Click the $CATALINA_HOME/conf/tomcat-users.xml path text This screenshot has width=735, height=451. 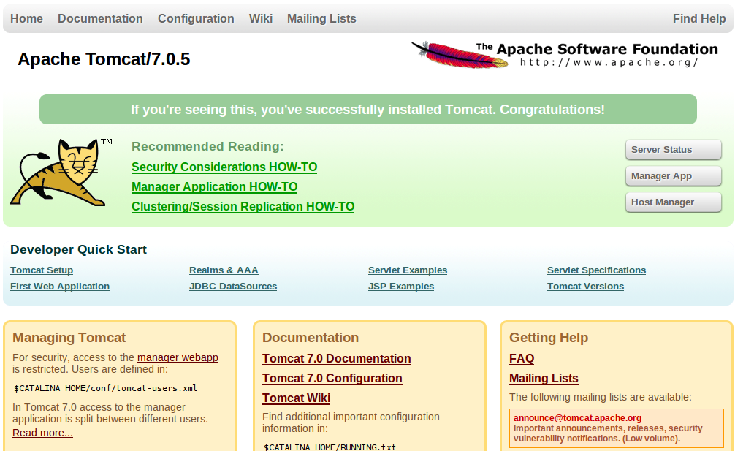click(x=105, y=388)
